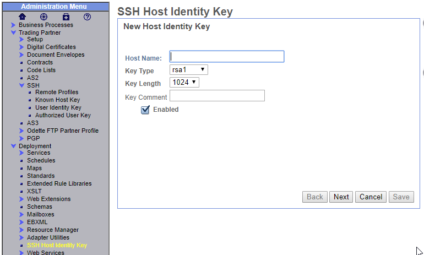Uncheck the Enabled checkbox
The height and width of the screenshot is (255, 424).
click(x=145, y=110)
